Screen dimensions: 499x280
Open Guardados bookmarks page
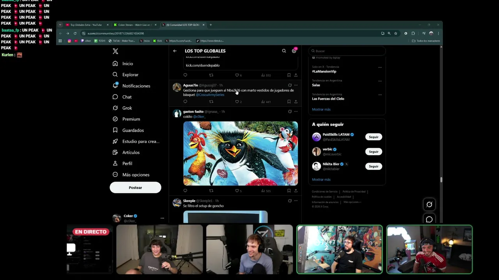(128, 130)
